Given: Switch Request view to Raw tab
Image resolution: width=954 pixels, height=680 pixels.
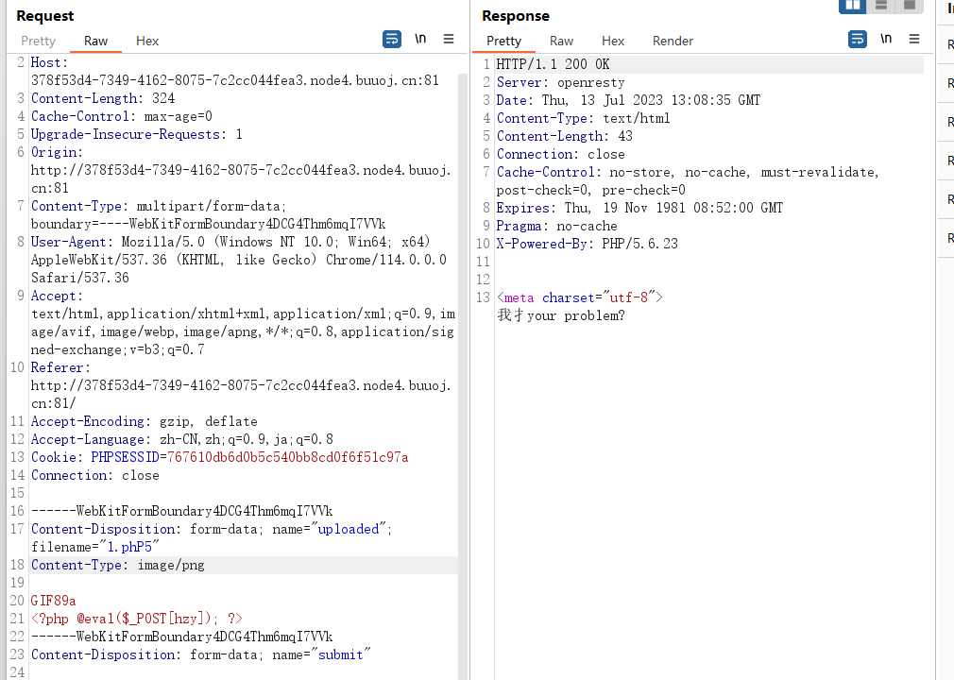Looking at the screenshot, I should (x=95, y=41).
